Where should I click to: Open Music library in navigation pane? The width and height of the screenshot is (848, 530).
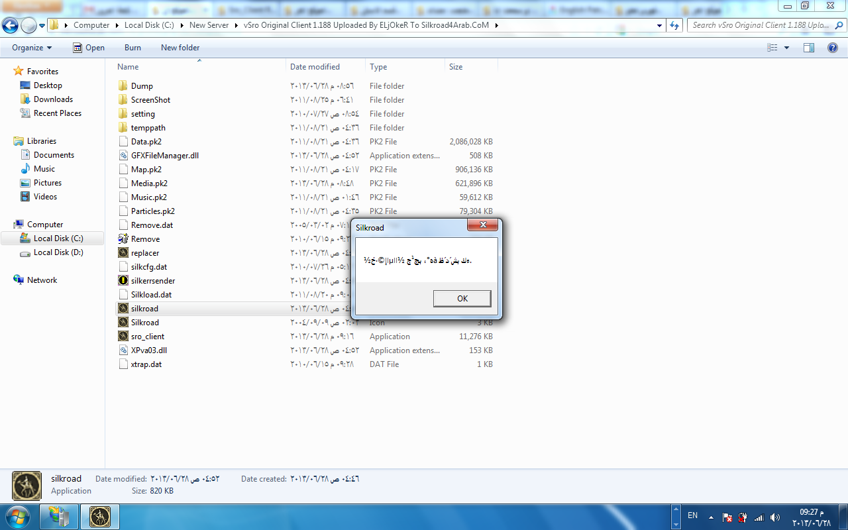tap(44, 169)
